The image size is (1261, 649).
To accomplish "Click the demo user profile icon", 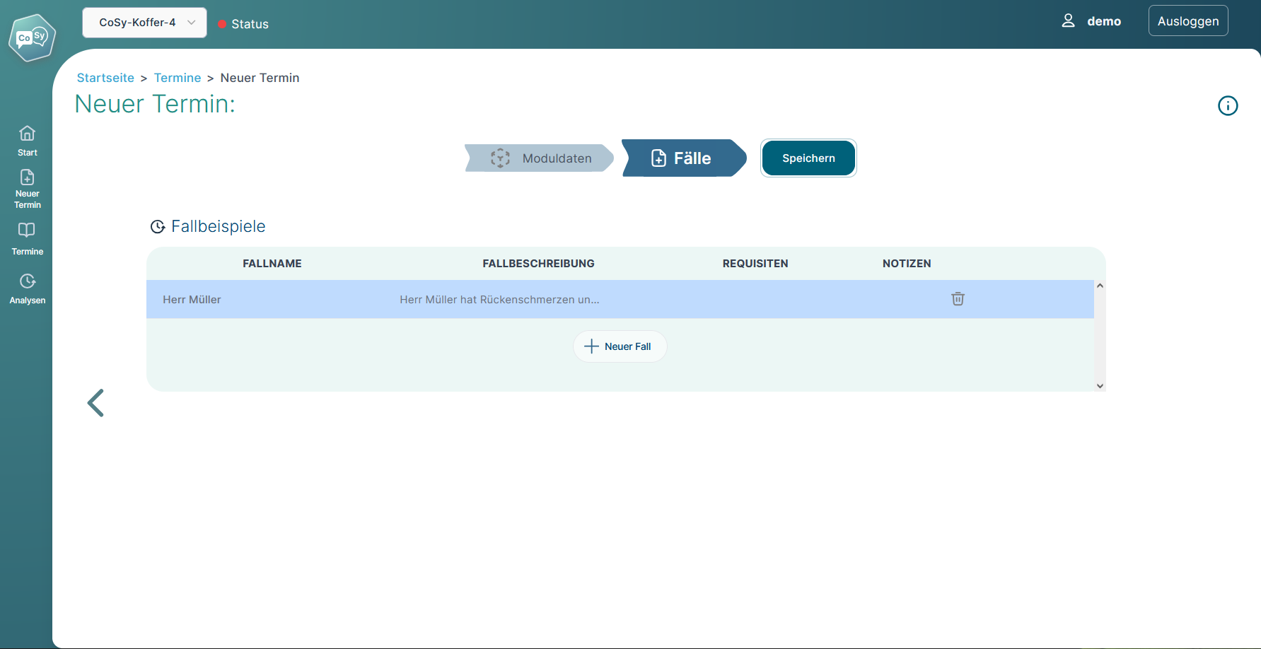I will (1068, 21).
